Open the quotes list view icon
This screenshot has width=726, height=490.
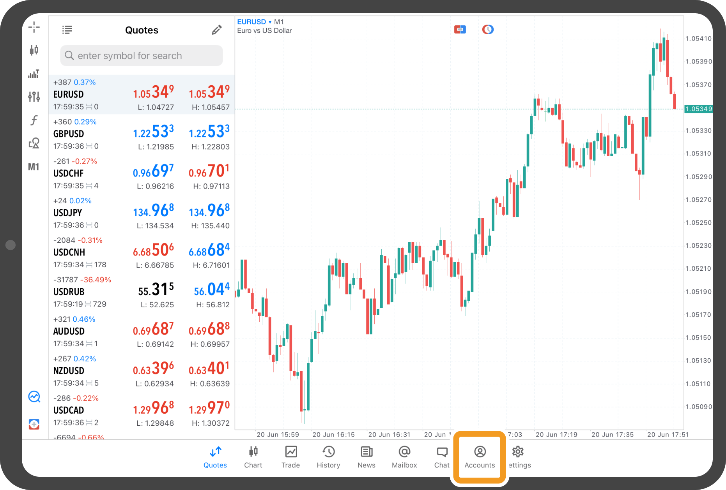[67, 30]
